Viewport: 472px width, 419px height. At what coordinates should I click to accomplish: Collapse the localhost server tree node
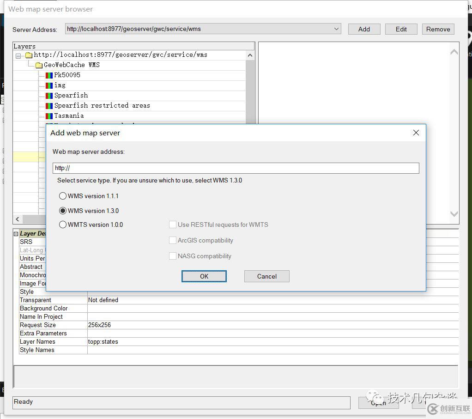18,56
